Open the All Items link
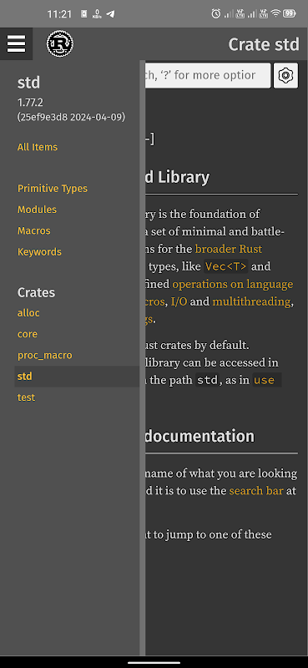 (x=38, y=147)
